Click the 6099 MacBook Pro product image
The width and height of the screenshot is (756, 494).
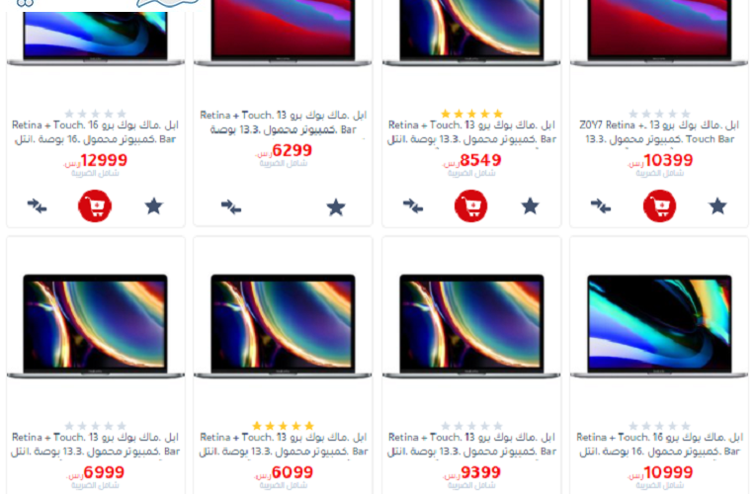pyautogui.click(x=283, y=326)
